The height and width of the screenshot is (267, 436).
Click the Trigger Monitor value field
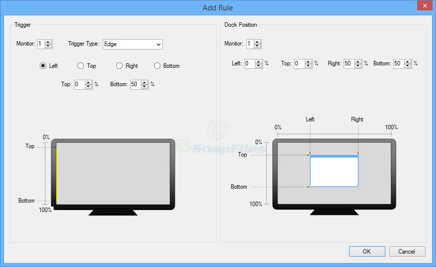click(x=41, y=44)
